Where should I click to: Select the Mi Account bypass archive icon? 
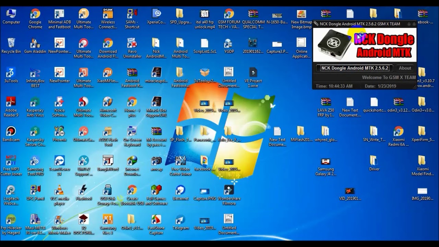[156, 137]
